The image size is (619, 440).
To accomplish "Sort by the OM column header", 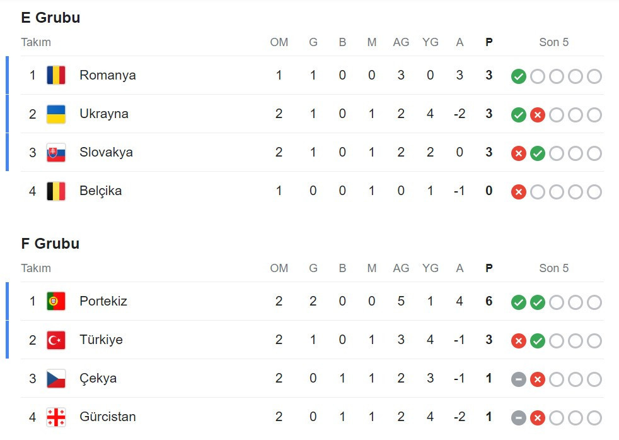I will (x=279, y=42).
